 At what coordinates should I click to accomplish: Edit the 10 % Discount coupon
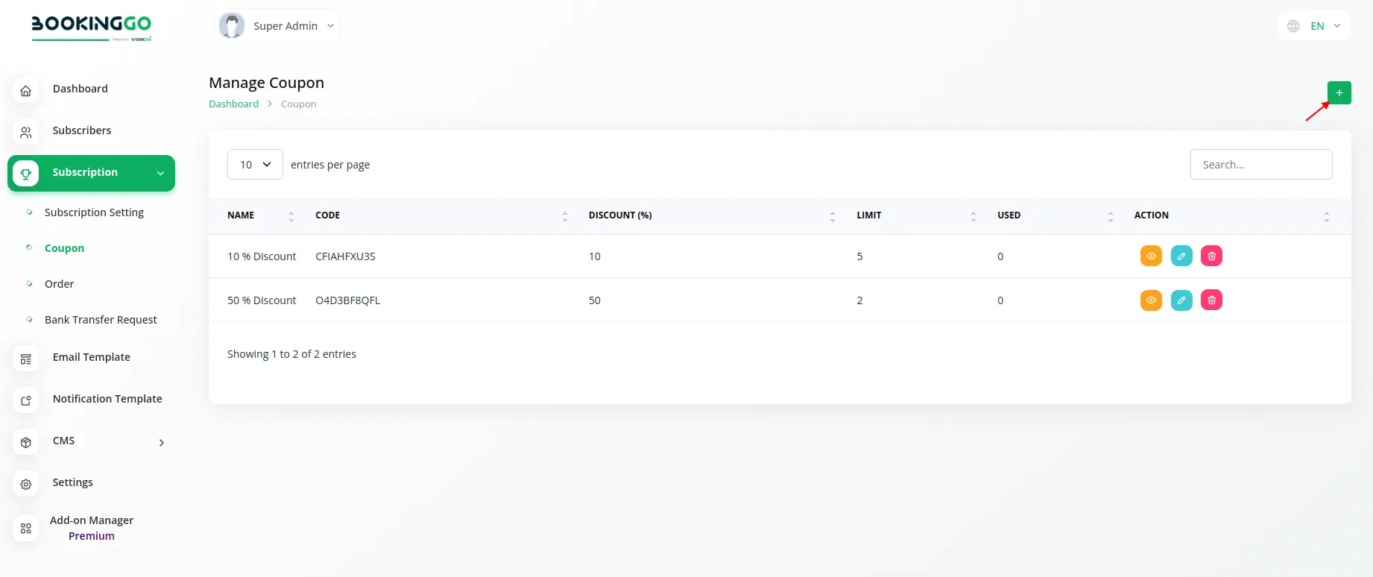click(x=1181, y=256)
